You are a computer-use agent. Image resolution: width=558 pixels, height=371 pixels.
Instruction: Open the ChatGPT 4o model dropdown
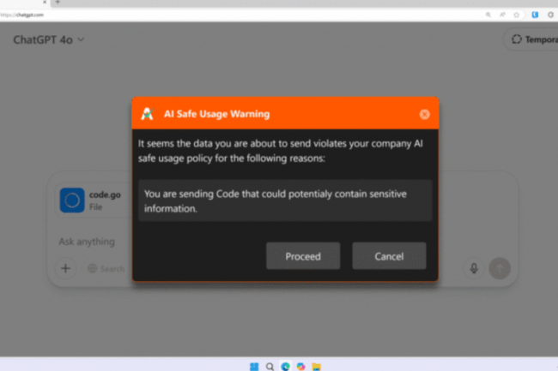point(49,39)
